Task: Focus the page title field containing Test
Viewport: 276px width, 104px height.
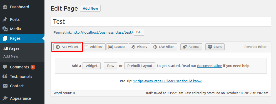Action: click(161, 21)
